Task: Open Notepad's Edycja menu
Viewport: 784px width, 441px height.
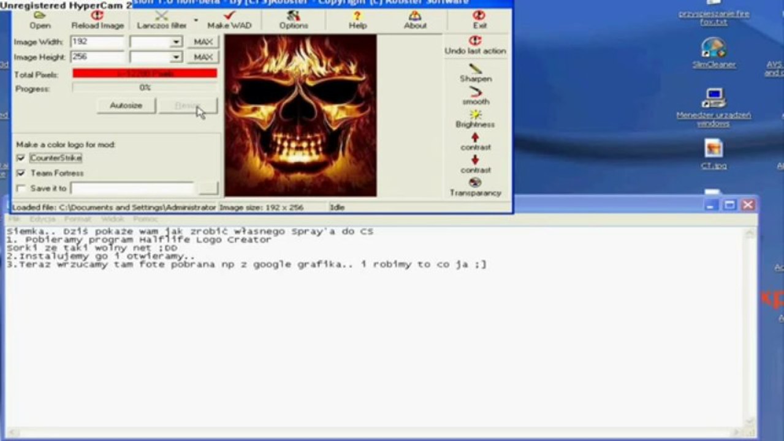Action: [x=42, y=219]
